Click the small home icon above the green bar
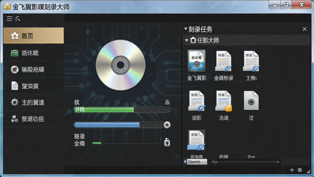Image resolution: width=314 pixels, height=177 pixels. tap(167, 102)
